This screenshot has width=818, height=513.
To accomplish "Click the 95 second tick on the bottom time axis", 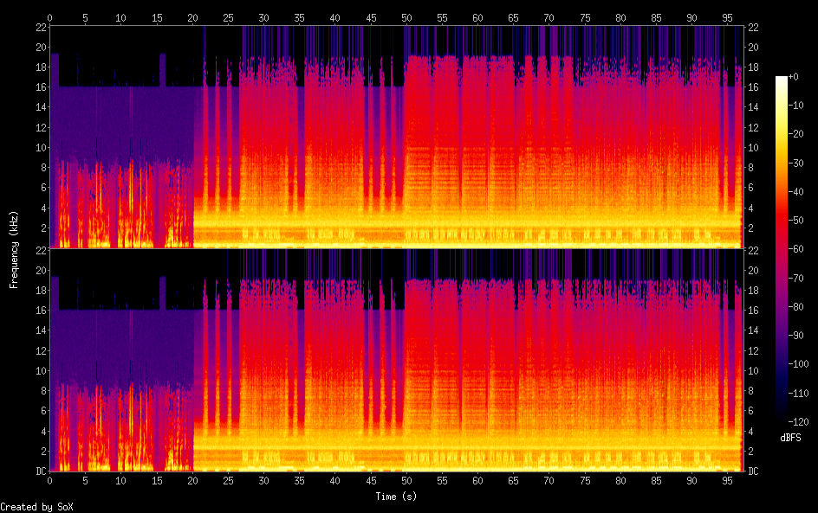I will pyautogui.click(x=726, y=481).
